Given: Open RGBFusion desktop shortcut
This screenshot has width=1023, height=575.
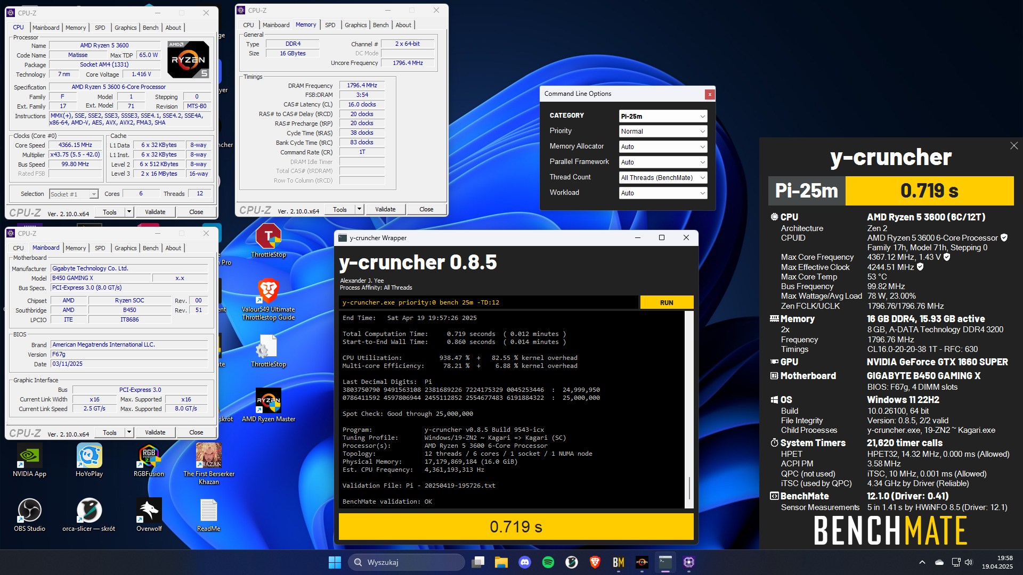Looking at the screenshot, I should 149,461.
